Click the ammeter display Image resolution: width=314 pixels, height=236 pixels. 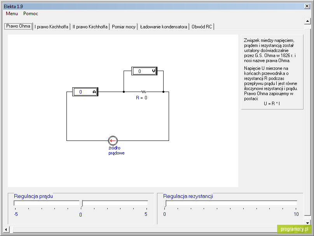click(85, 92)
